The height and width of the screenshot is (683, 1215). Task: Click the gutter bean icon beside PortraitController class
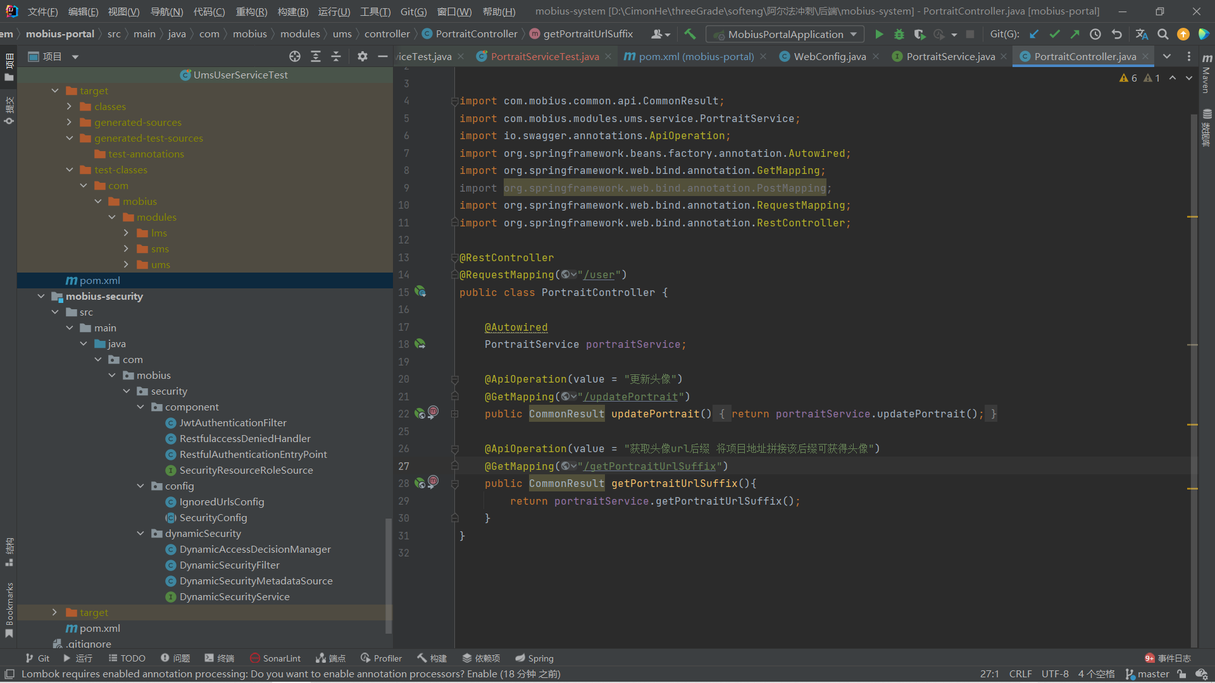pos(420,292)
